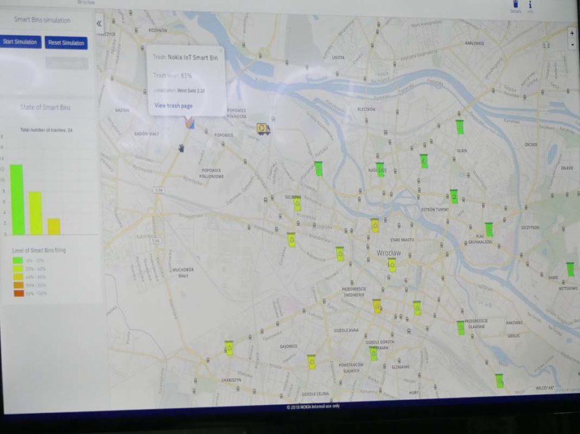Zoom in the map with plus button

click(572, 33)
